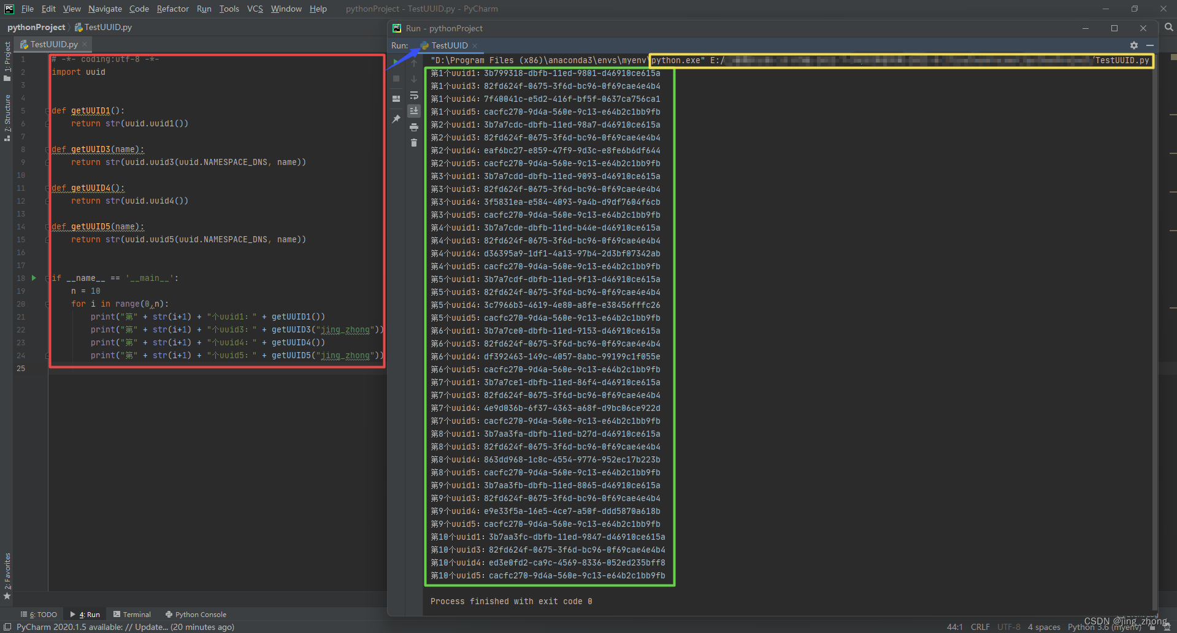Click Search Everywhere magnifier icon
Screen dimensions: 1177x633
click(1169, 28)
